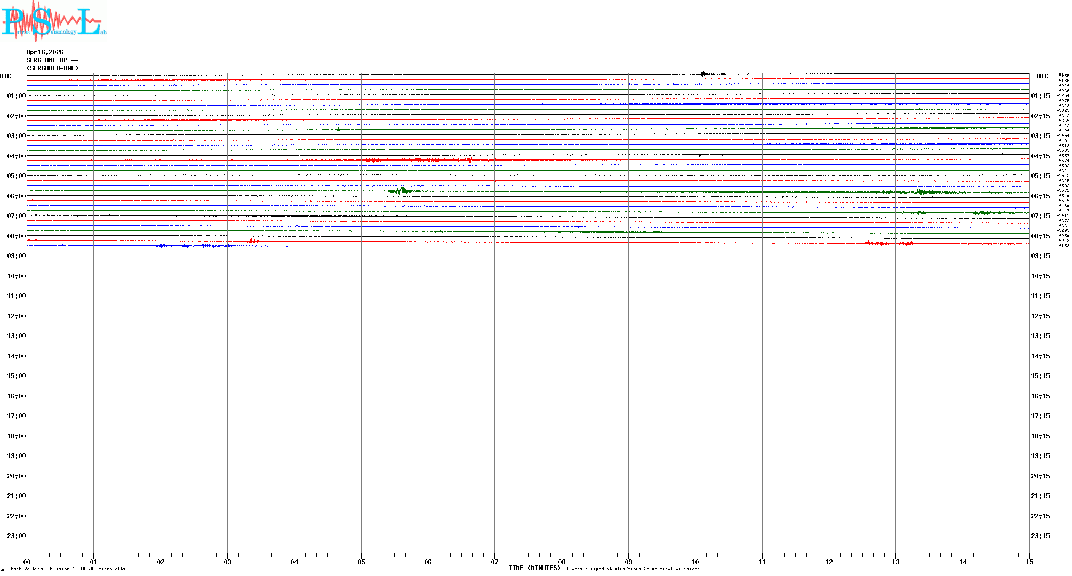1072x576 pixels.
Task: Click minute 05 on the bottom axis
Action: click(x=361, y=562)
